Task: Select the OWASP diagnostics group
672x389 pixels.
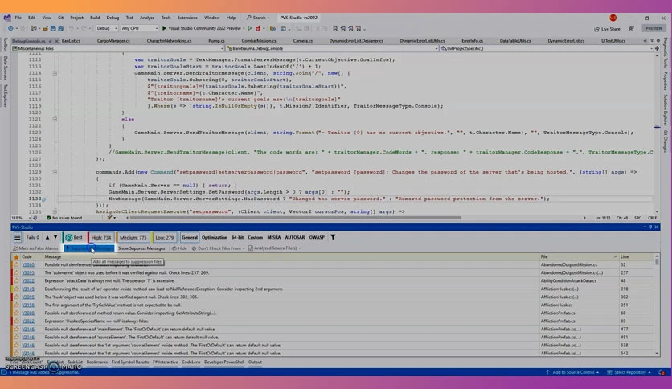Action: click(317, 237)
